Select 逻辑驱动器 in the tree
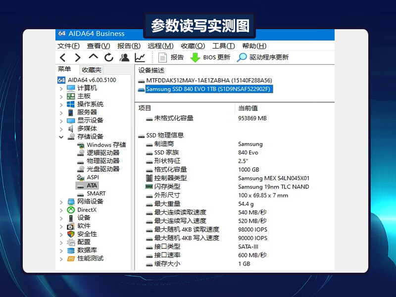Viewport: 396px width, 297px height. [103, 153]
